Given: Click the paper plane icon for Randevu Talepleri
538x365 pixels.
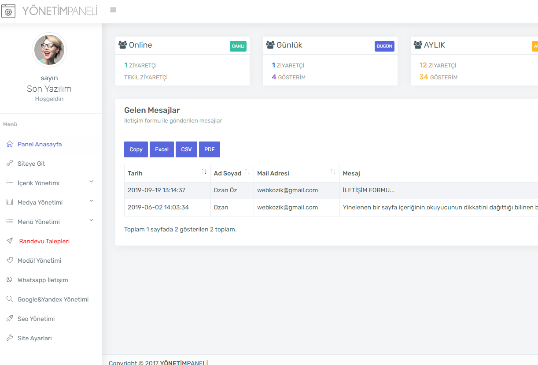Looking at the screenshot, I should [10, 241].
